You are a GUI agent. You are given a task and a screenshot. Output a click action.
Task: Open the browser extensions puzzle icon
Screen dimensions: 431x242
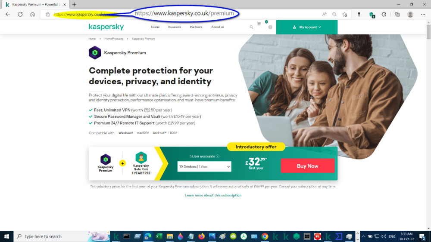pyautogui.click(x=384, y=14)
